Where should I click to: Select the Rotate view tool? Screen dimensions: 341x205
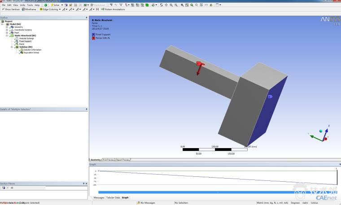point(162,5)
